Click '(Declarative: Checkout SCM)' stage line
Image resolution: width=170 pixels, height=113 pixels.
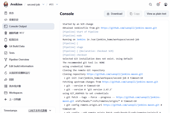pos(88,51)
